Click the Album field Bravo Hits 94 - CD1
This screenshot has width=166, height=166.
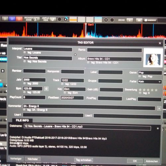click(114, 59)
